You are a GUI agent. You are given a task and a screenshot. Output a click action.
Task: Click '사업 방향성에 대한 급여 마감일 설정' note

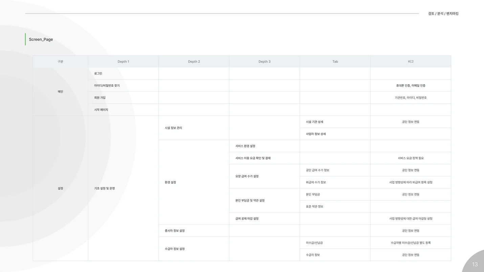pos(411,219)
